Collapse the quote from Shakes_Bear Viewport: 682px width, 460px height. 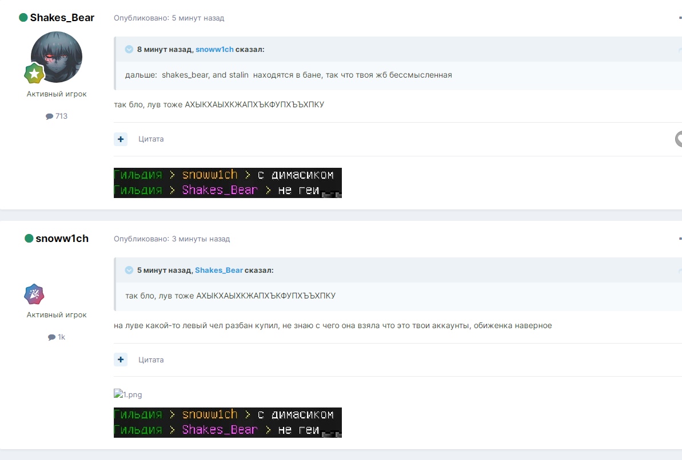(129, 270)
